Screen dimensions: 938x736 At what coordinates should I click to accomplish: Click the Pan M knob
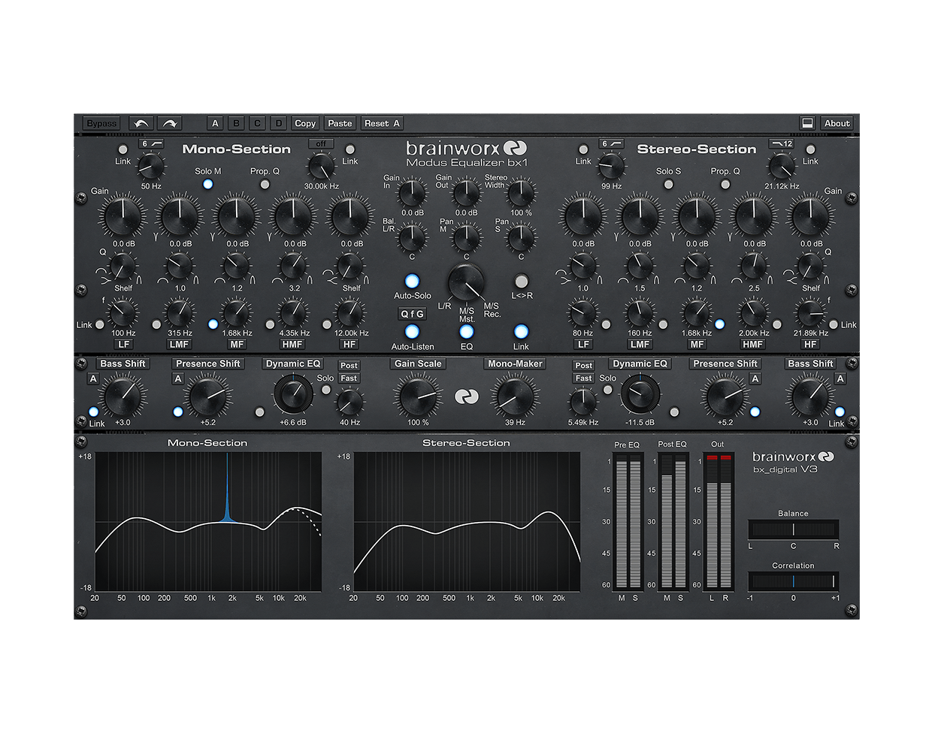click(466, 237)
